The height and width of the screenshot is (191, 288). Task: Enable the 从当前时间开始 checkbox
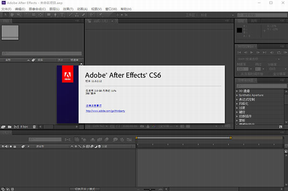[x=239, y=74]
